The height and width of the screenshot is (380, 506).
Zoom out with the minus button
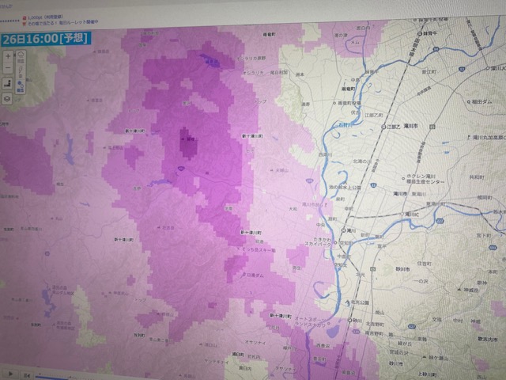coord(8,70)
